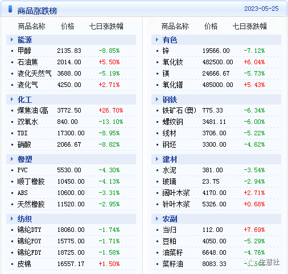Click commodity name TDI

(22, 133)
